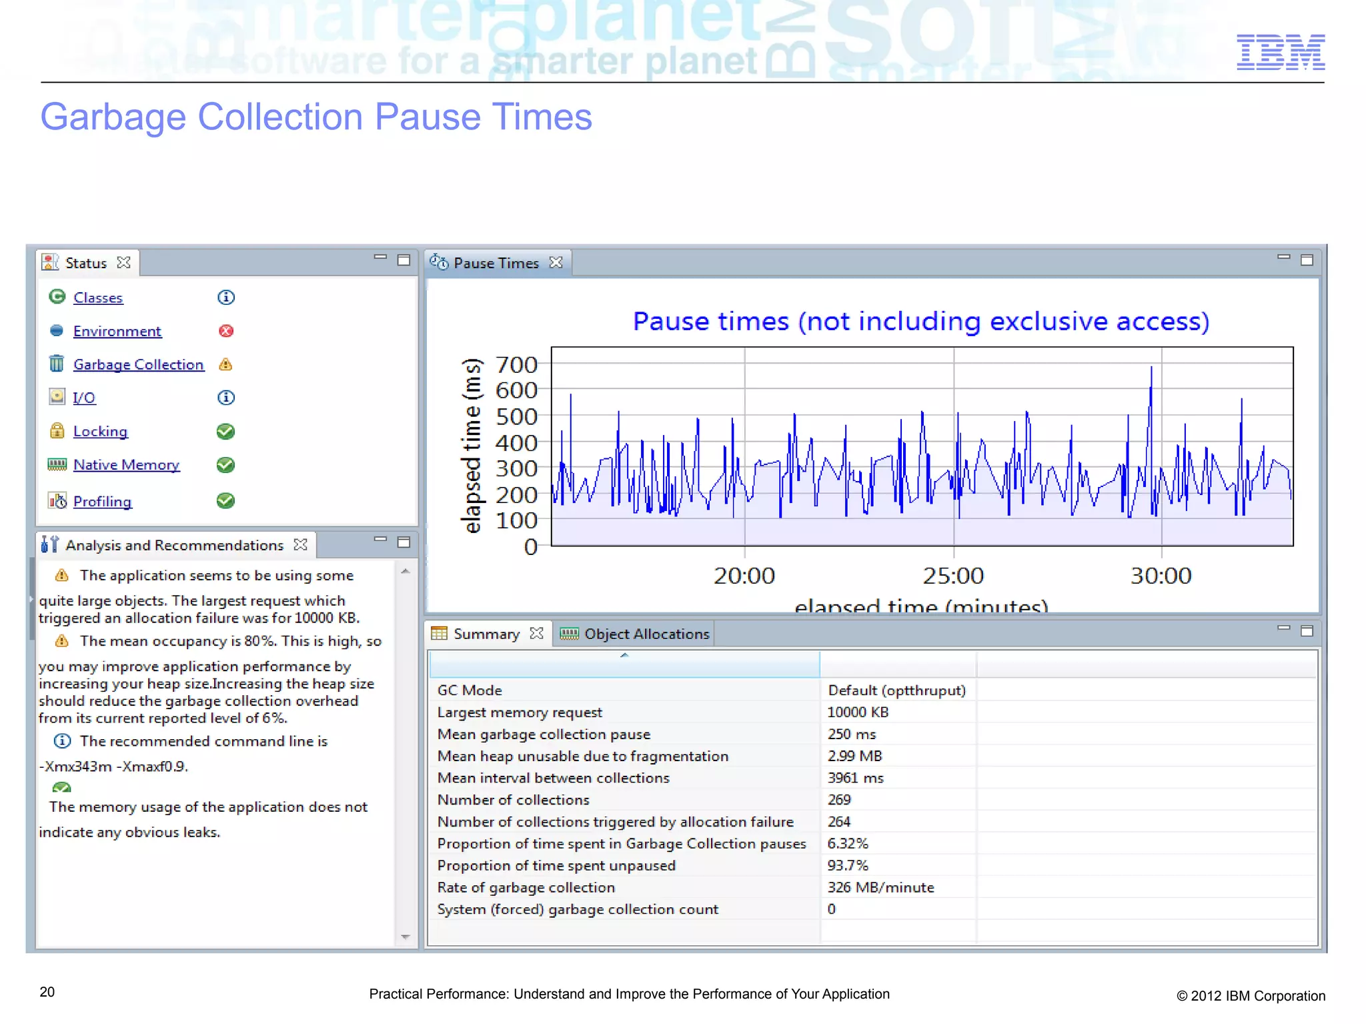Click the red error indicator next to Environment
This screenshot has width=1366, height=1024.
pyautogui.click(x=226, y=331)
